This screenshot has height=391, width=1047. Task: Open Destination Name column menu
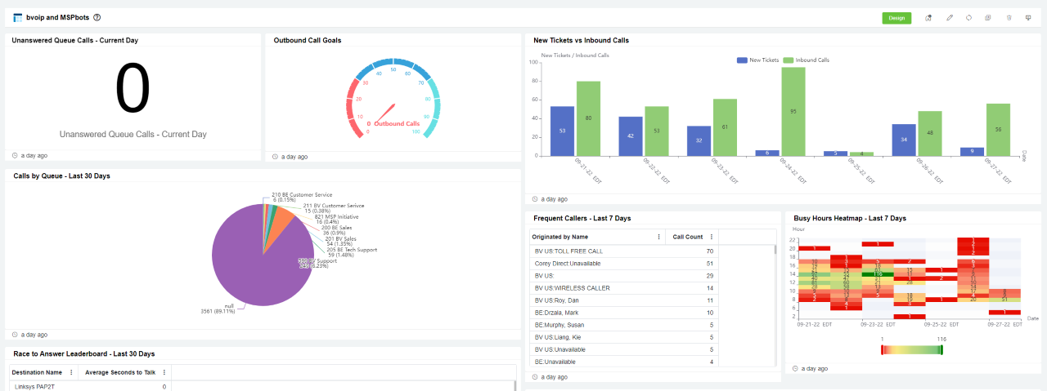coord(71,372)
